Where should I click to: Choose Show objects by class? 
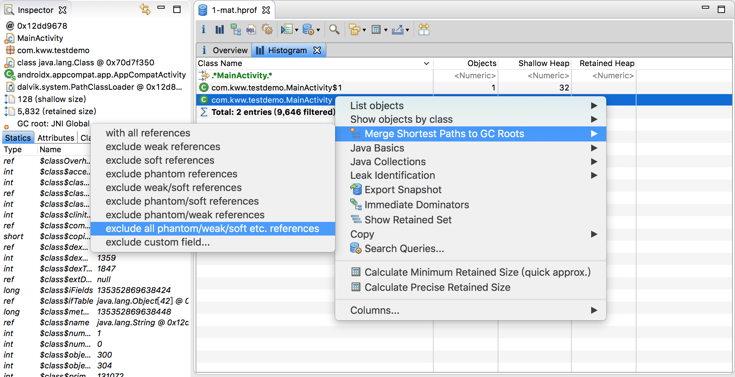[x=471, y=119]
